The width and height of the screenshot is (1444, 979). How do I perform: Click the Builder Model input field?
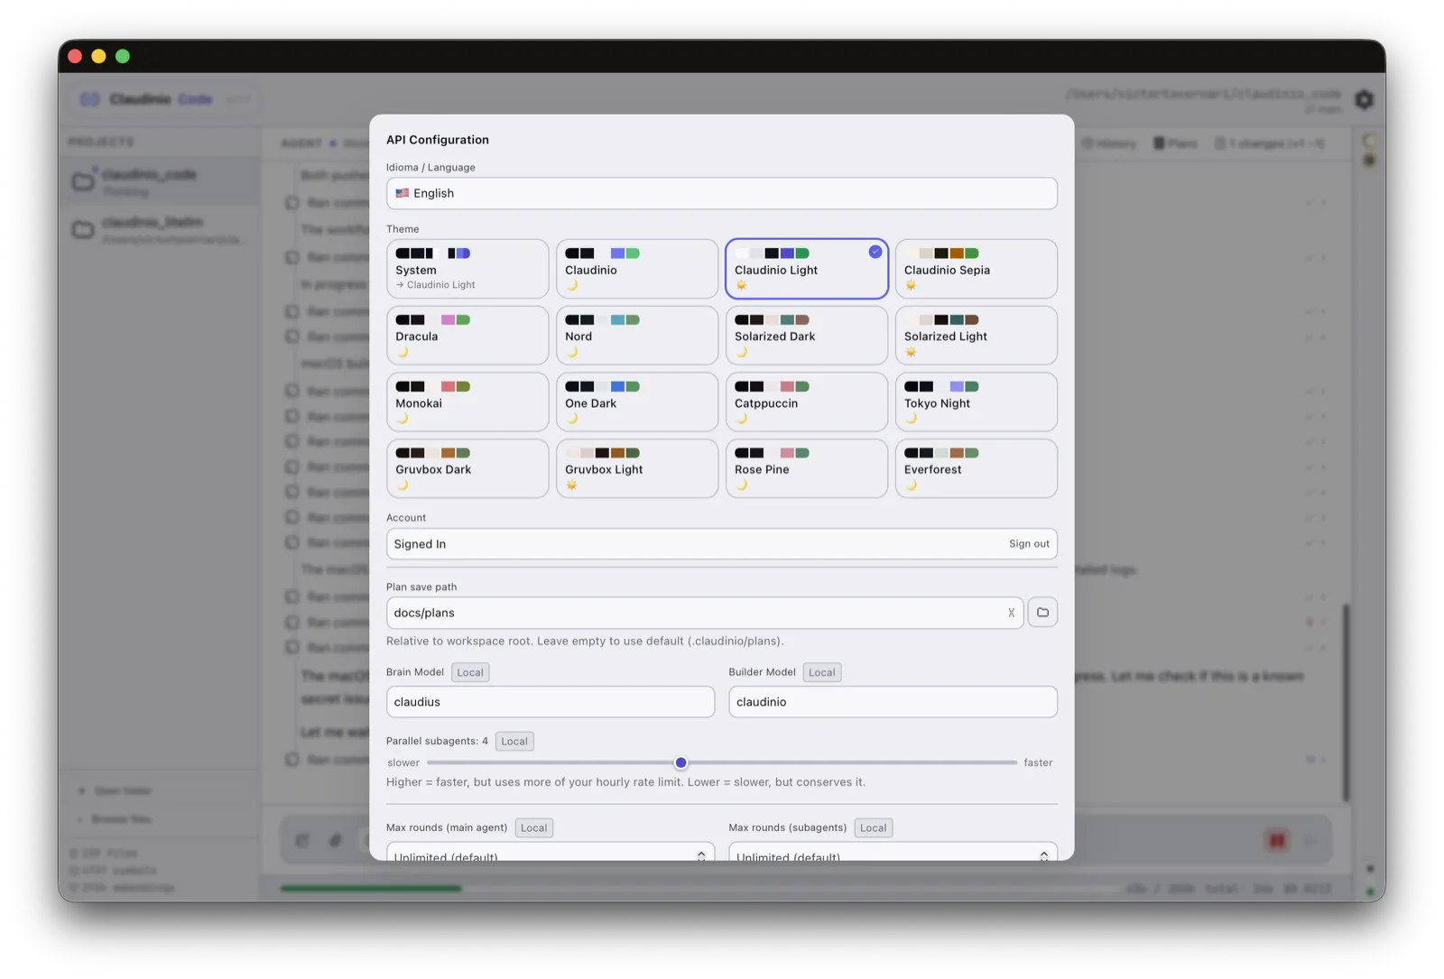tap(893, 702)
